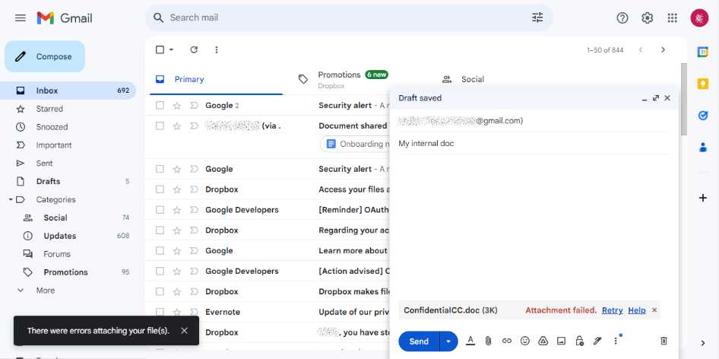Focus the Search mail field
The width and height of the screenshot is (719, 359).
(349, 18)
